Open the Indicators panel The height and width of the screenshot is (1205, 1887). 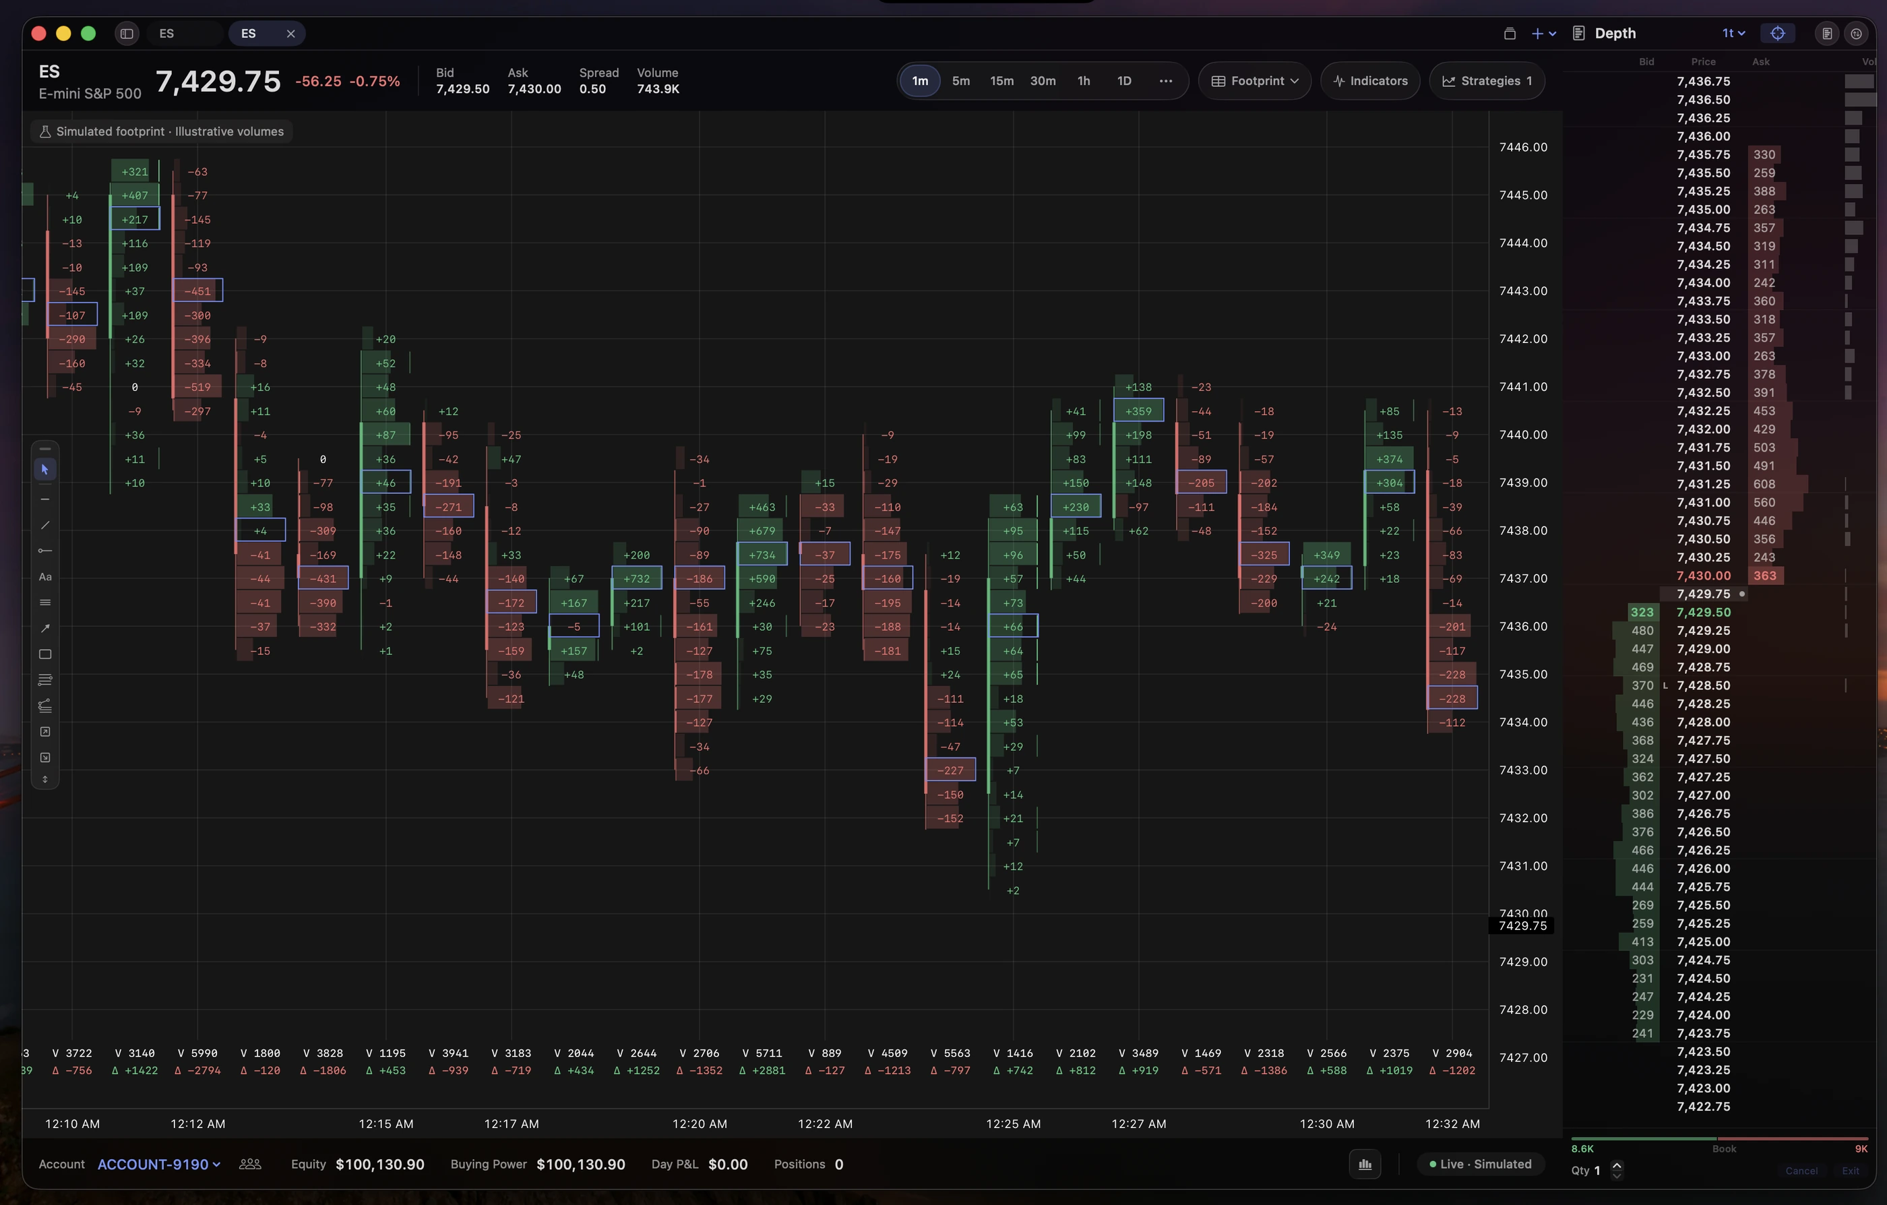click(1370, 81)
